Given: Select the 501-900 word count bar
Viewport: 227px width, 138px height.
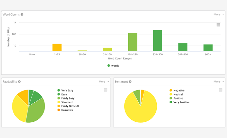Looking at the screenshot, I should pyautogui.click(x=183, y=47).
